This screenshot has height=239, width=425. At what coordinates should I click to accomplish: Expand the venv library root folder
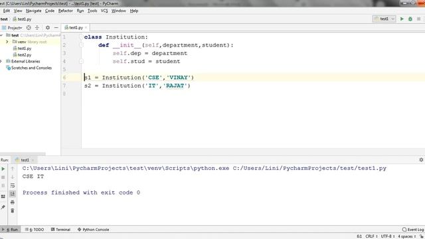pyautogui.click(x=7, y=42)
